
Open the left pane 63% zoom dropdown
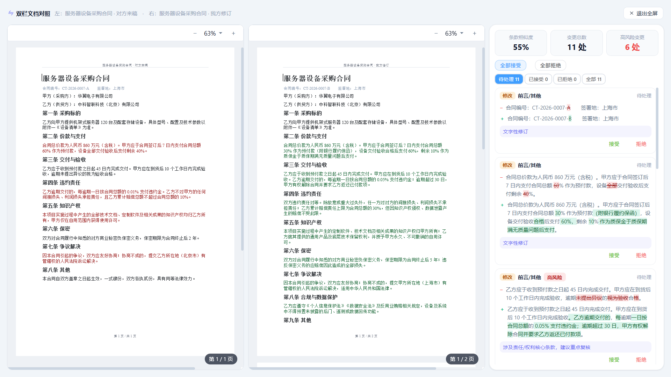213,34
